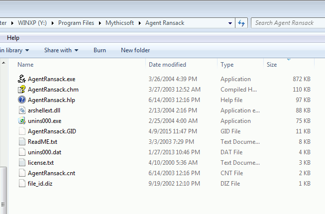Select the arshellext.dll file icon
The image size is (325, 214).
click(22, 110)
